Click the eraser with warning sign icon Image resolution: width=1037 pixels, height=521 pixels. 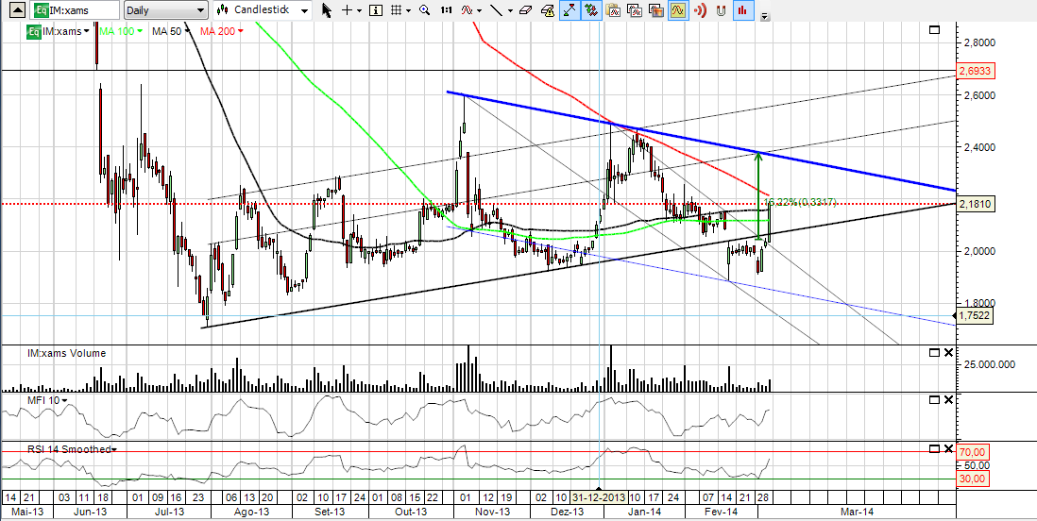tap(547, 10)
